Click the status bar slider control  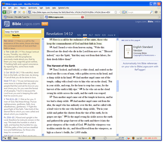(105, 138)
